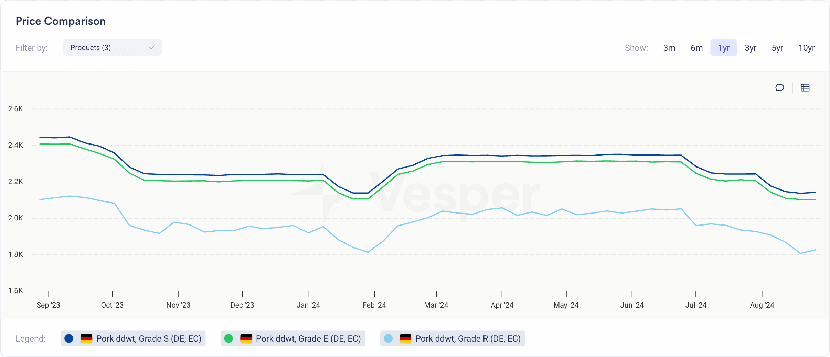
Task: Click the Show: label
Action: 636,48
